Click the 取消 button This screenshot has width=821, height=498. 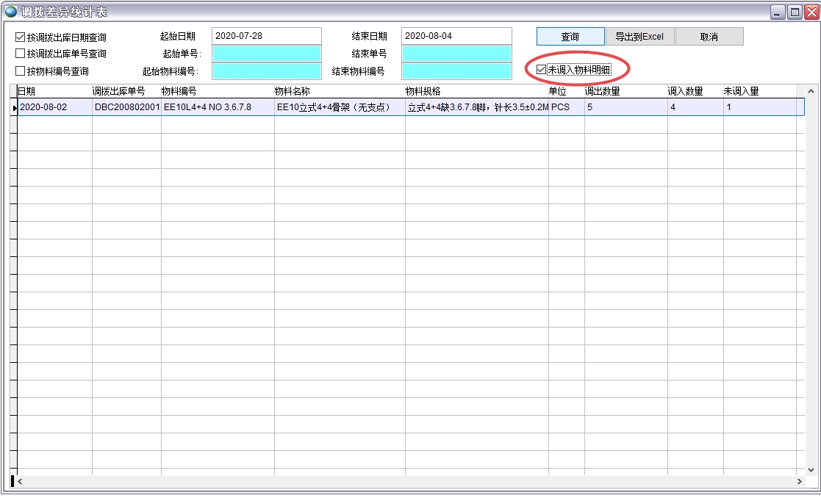(709, 36)
